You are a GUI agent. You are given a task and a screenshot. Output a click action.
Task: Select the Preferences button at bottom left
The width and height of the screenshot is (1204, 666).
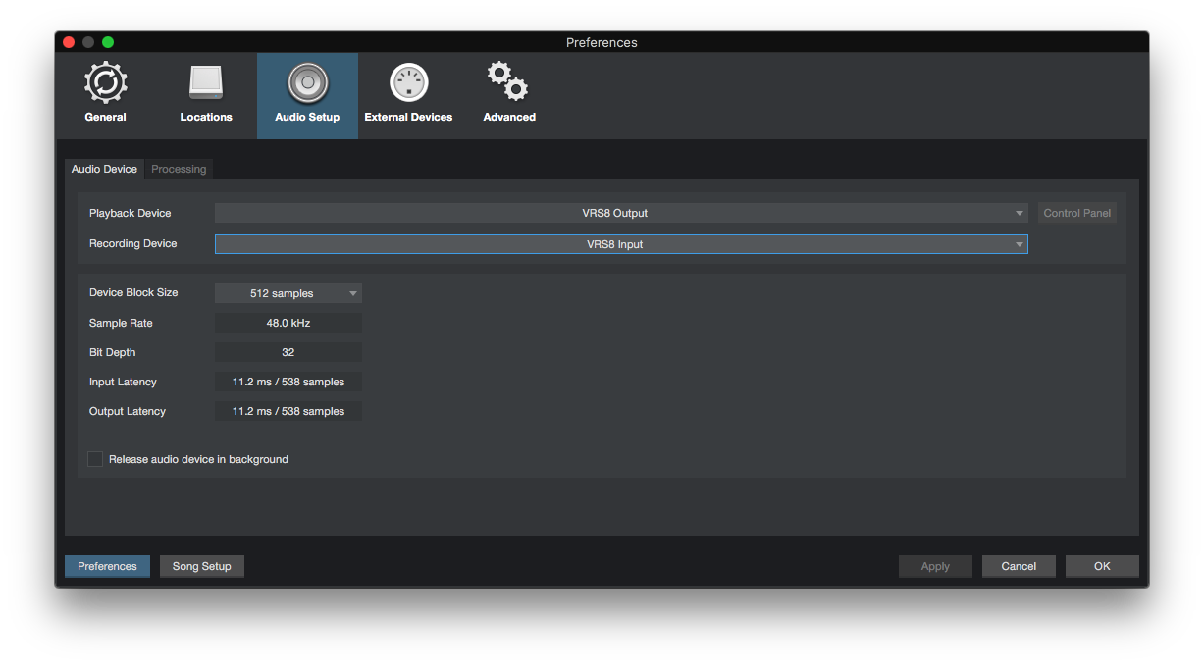(x=107, y=566)
